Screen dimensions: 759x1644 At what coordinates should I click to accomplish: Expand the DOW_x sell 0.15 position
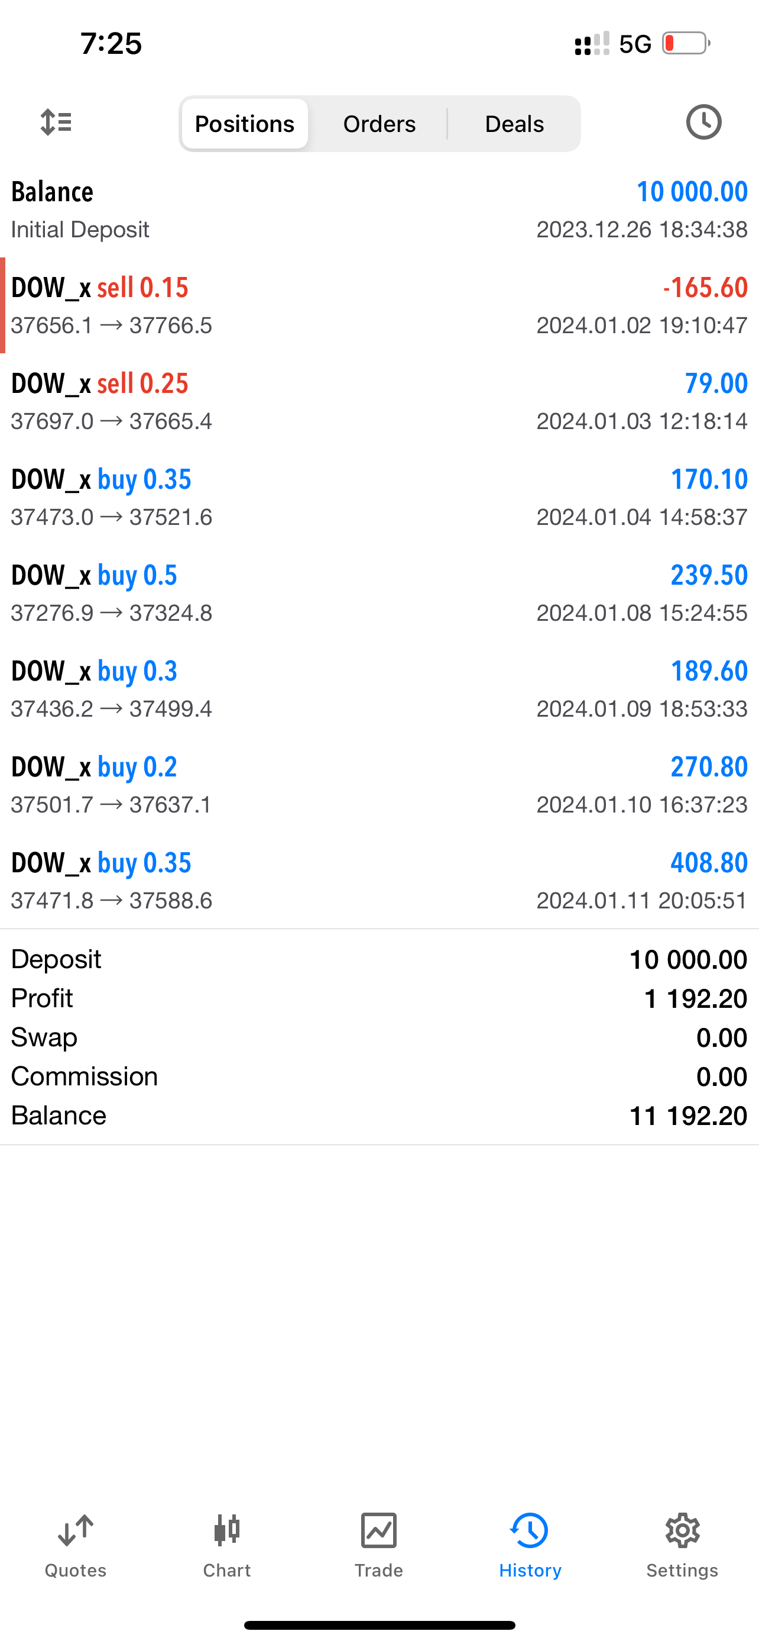(x=379, y=306)
